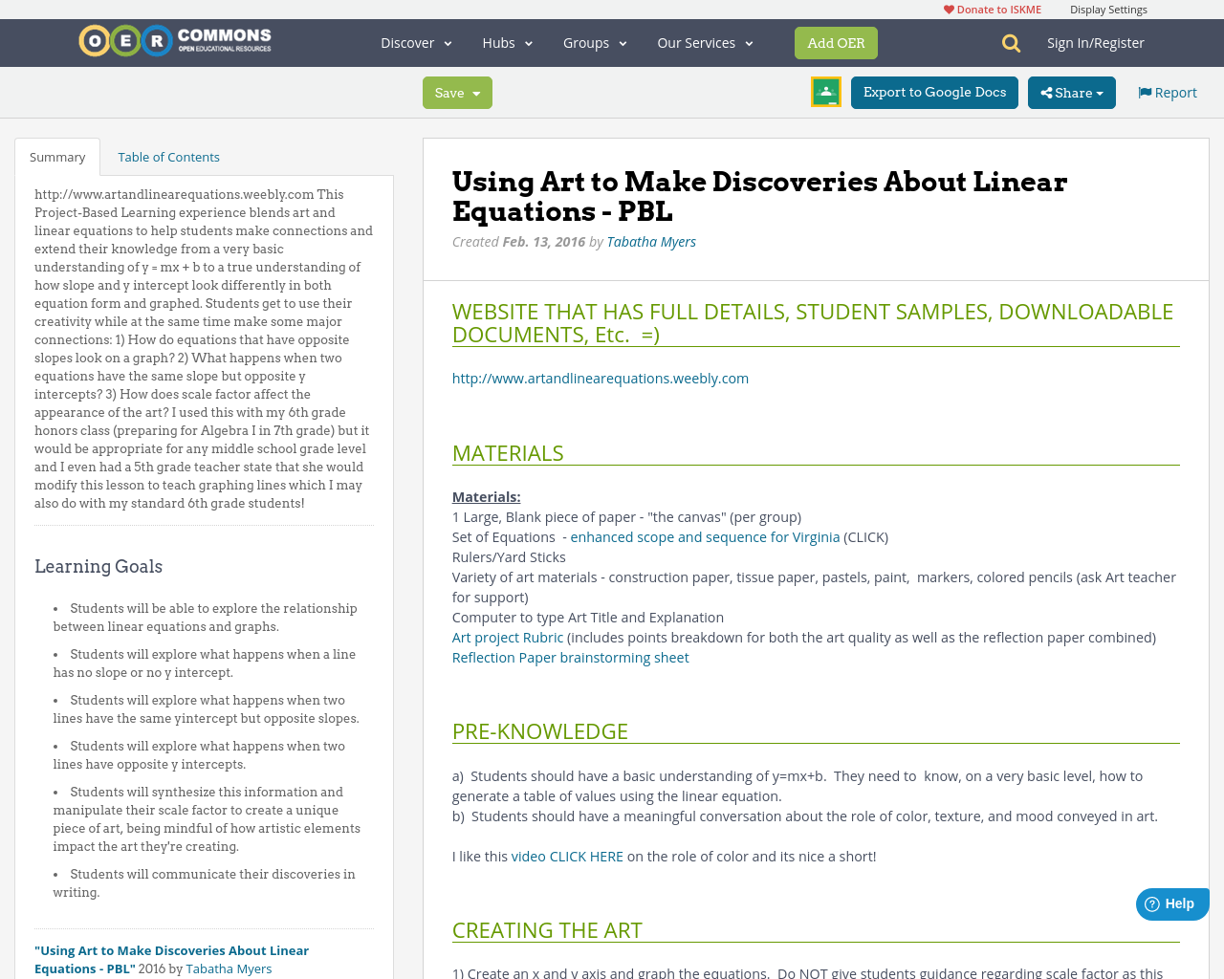Image resolution: width=1224 pixels, height=979 pixels.
Task: Open Display Settings
Action: pos(1108,8)
